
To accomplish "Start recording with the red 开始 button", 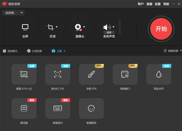I will click(161, 29).
